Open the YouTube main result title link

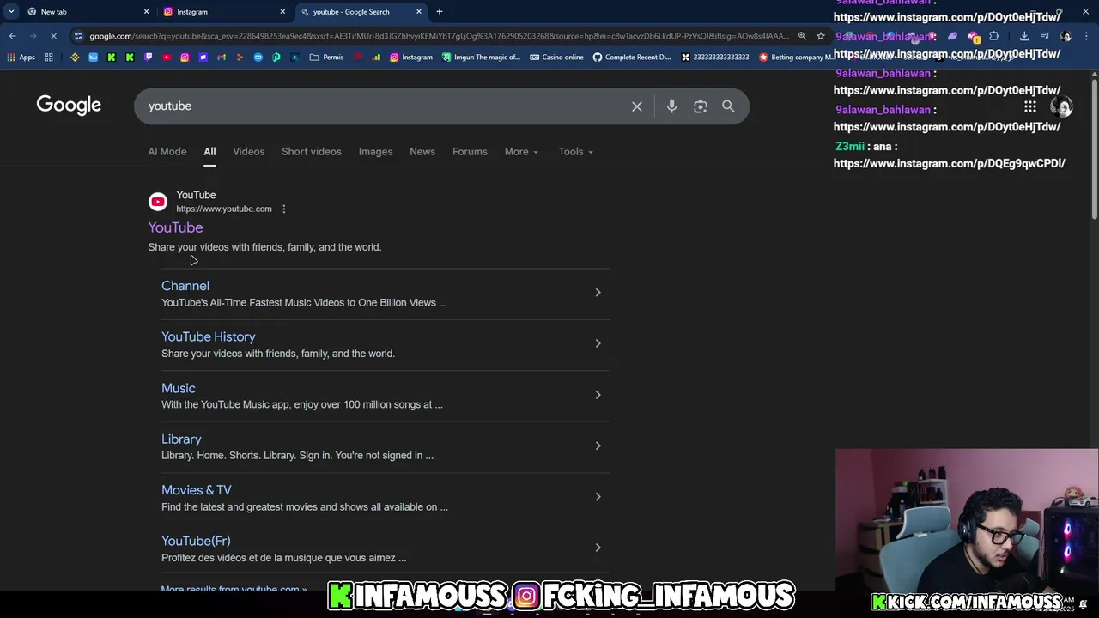(x=175, y=227)
